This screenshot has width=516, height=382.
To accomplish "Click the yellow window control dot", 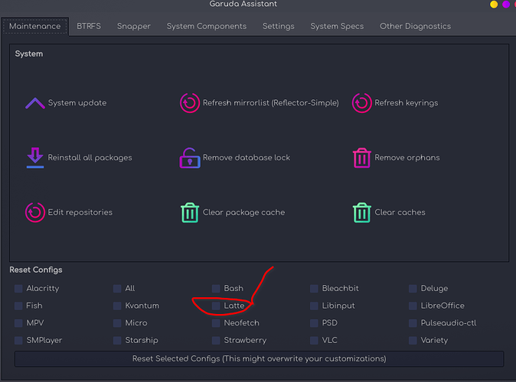I will point(494,5).
